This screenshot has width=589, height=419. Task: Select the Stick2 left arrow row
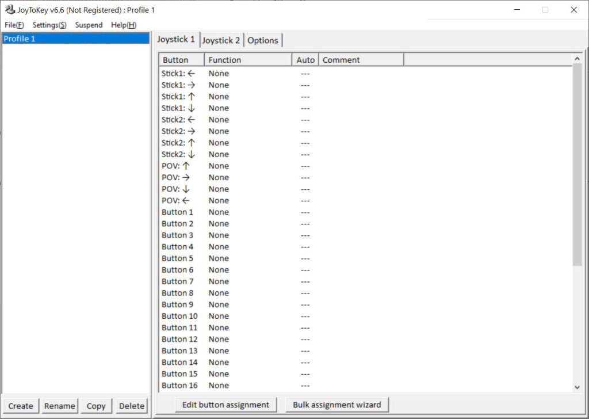(365, 120)
